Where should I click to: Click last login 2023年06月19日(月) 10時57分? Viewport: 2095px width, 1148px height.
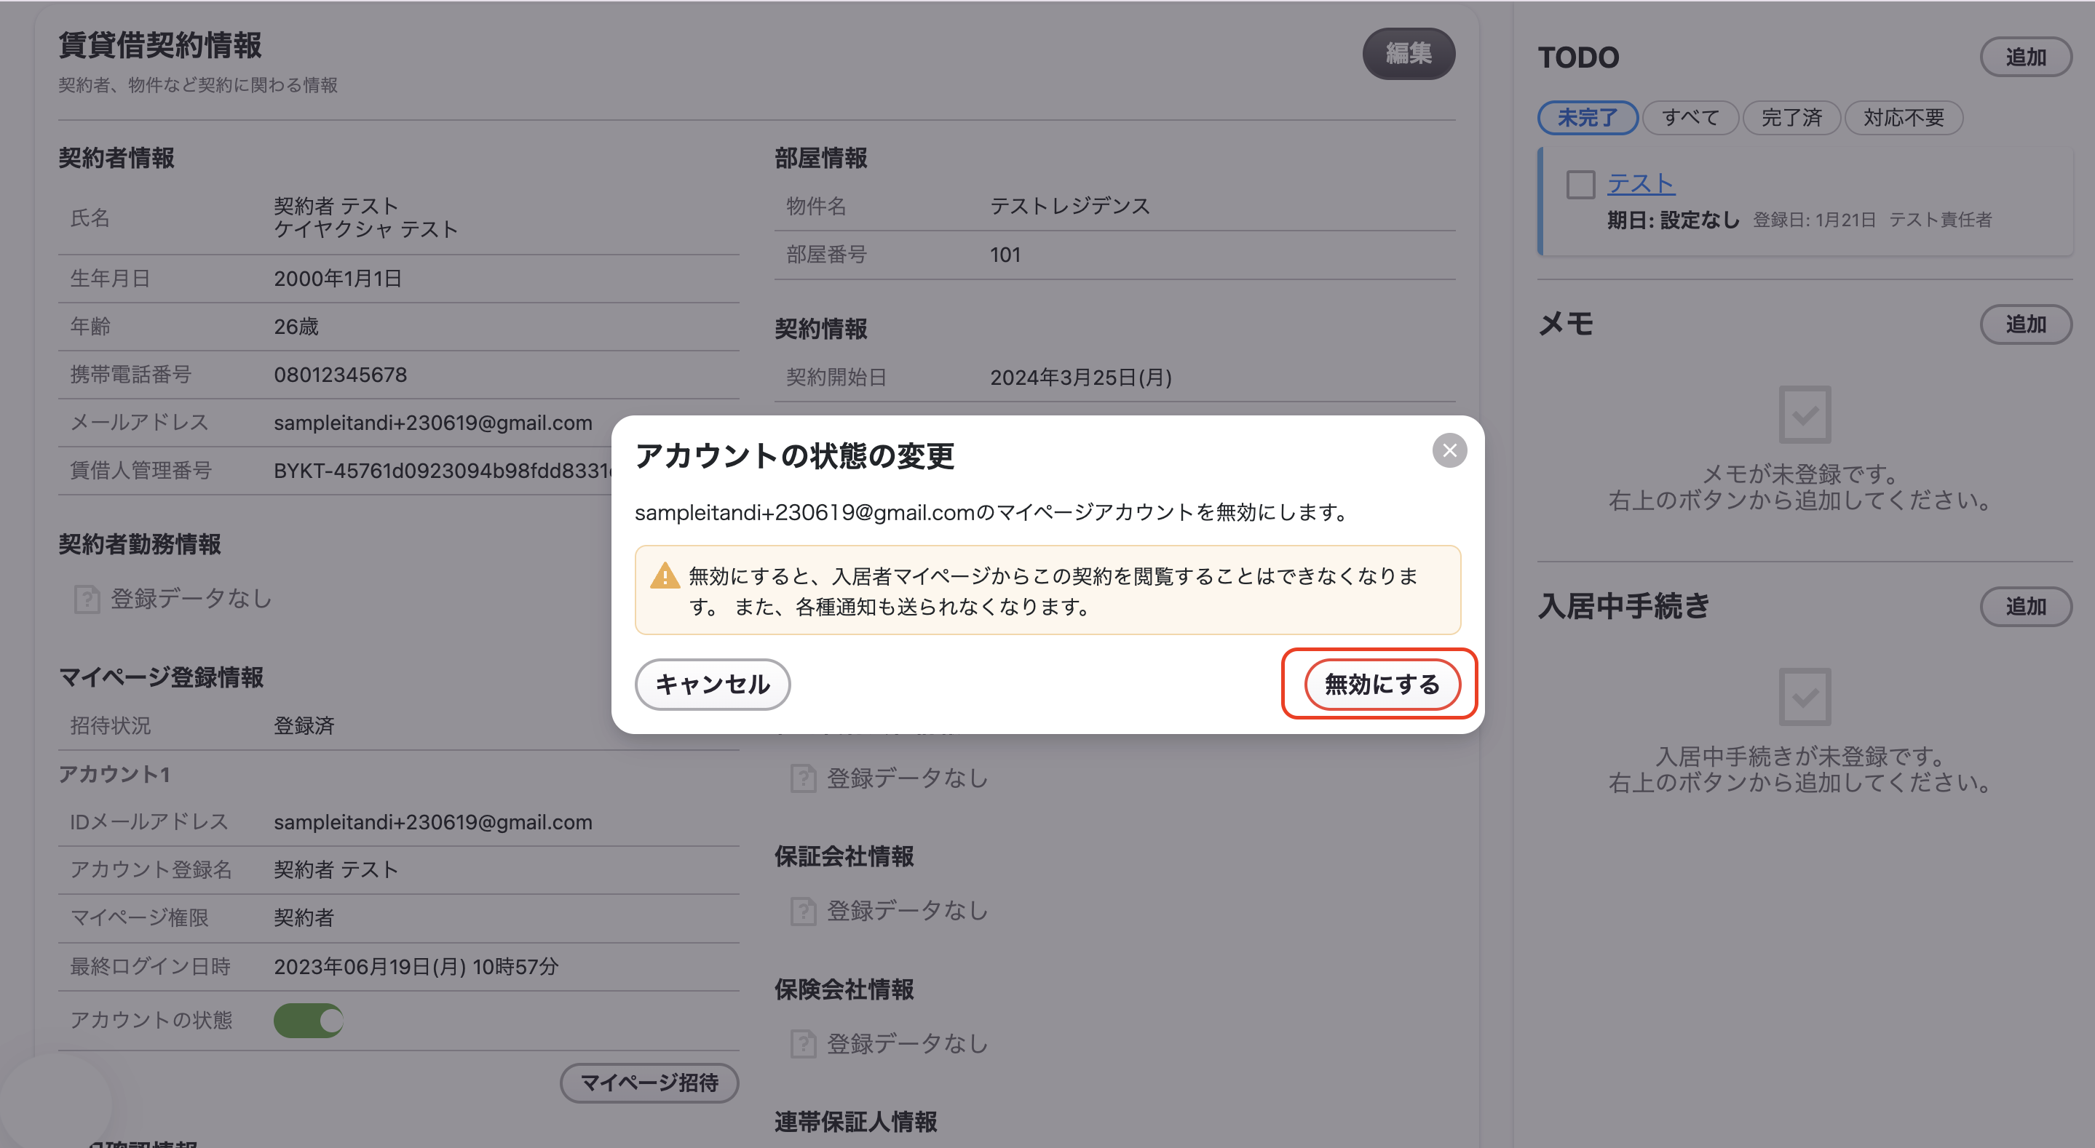tap(416, 967)
